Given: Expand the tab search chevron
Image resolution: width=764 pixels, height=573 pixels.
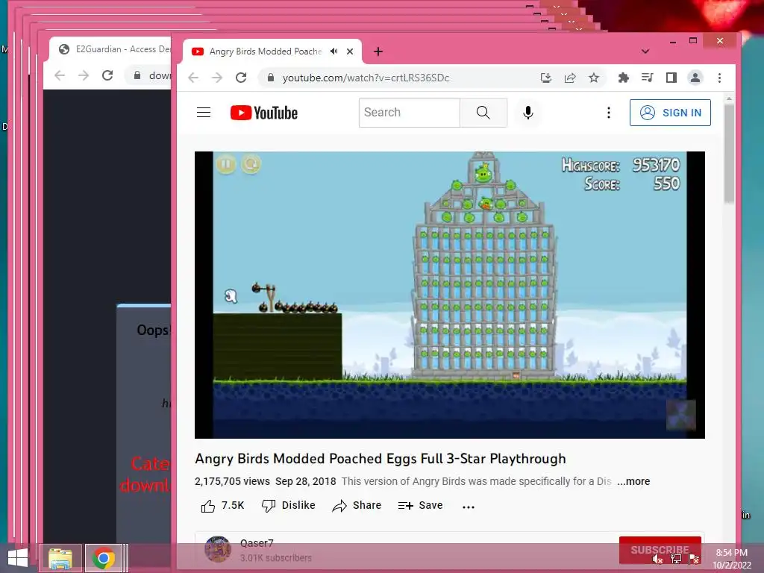Looking at the screenshot, I should [x=645, y=51].
